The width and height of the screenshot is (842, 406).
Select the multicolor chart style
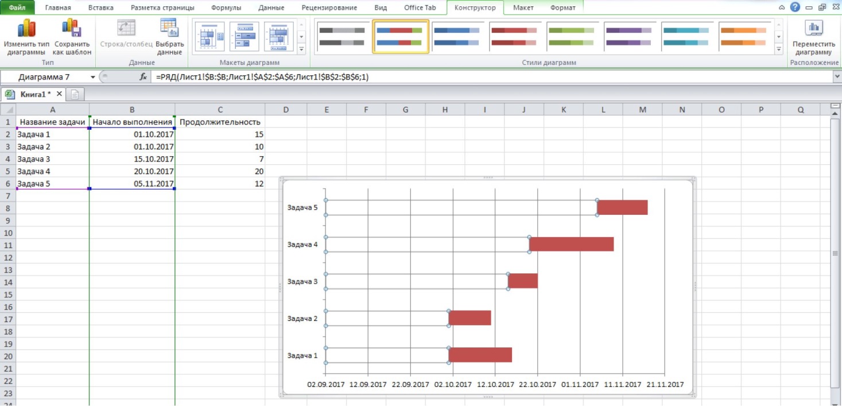coord(401,37)
